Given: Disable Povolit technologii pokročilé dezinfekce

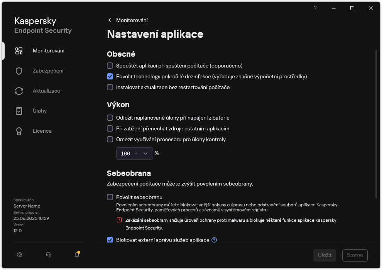Looking at the screenshot, I should [x=110, y=76].
